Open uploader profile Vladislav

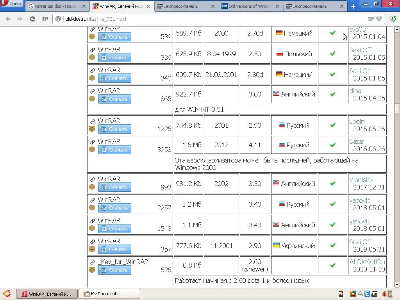click(x=361, y=180)
